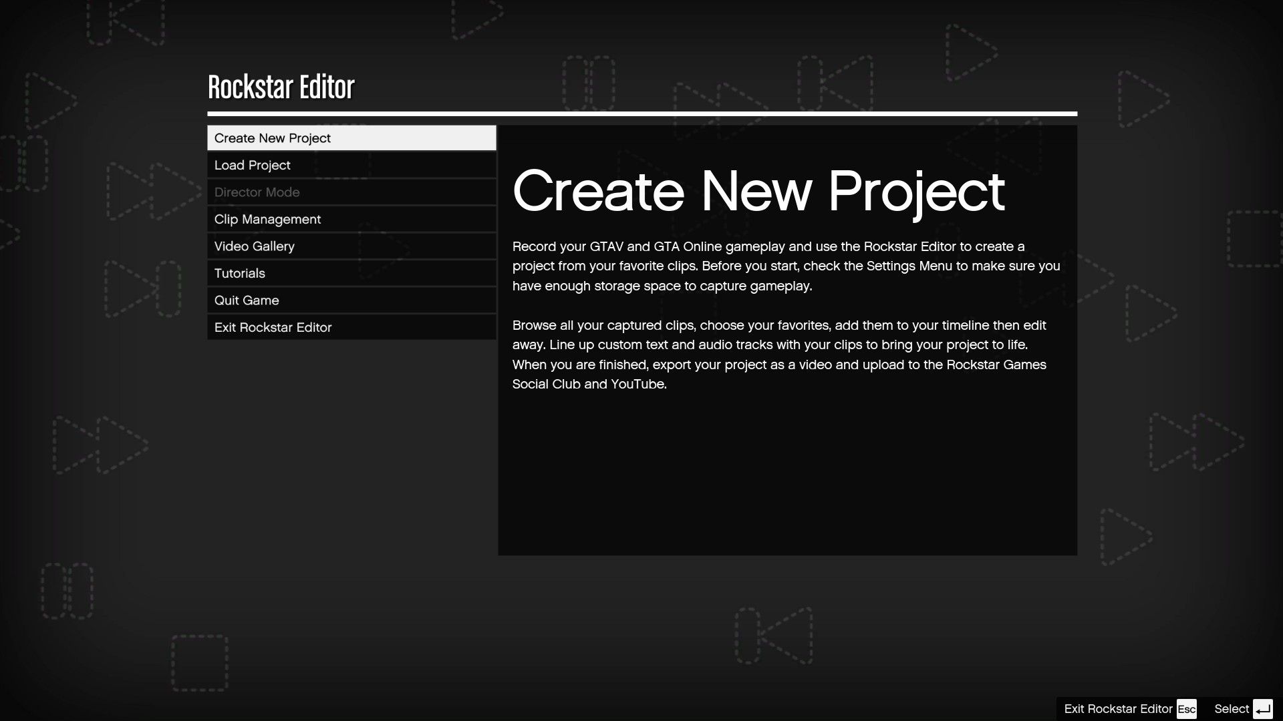The image size is (1283, 721).
Task: Click the dashed stop square beneath menu list
Action: pyautogui.click(x=200, y=663)
